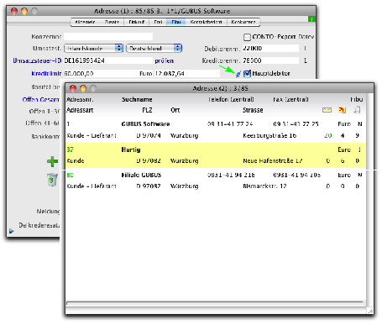Select the highlighted Hurtig row
The width and height of the screenshot is (382, 325).
click(x=216, y=155)
